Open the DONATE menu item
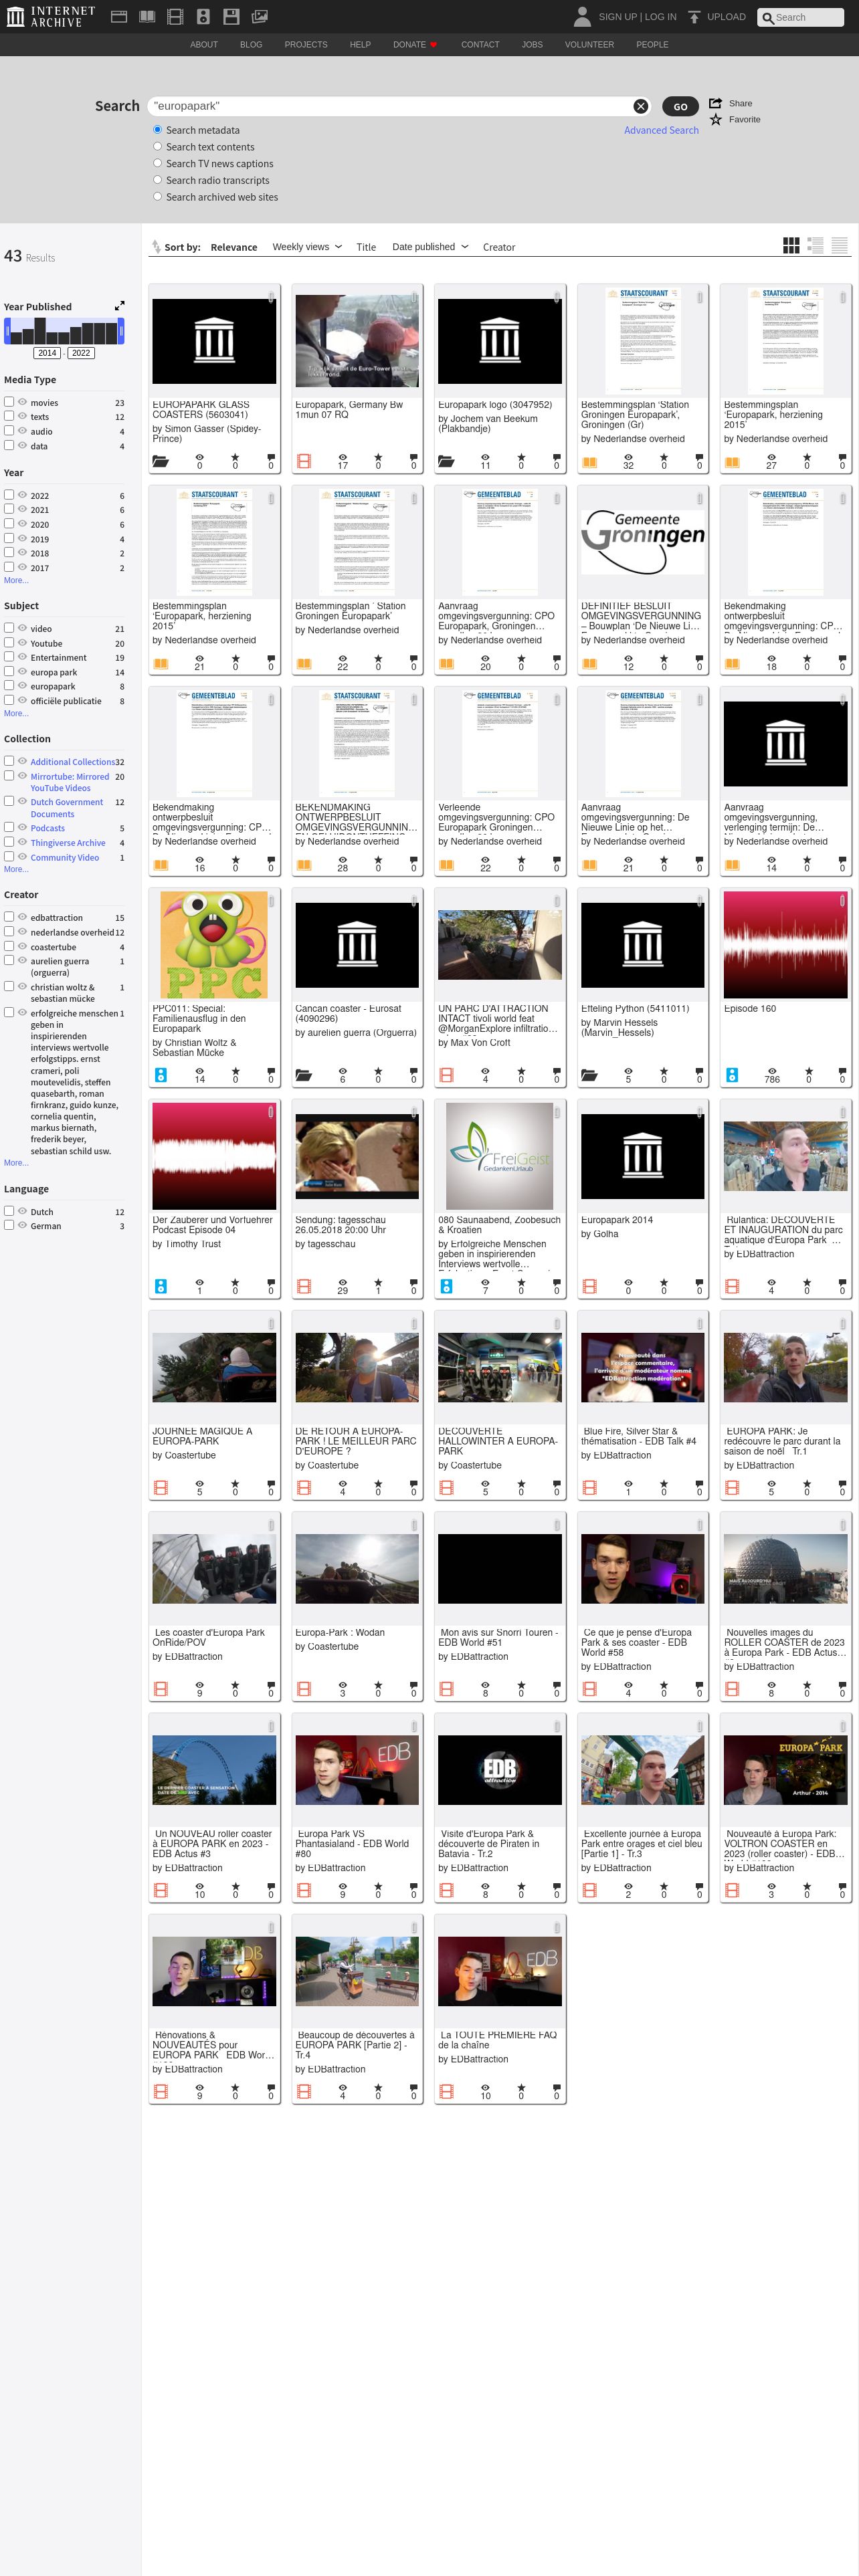Image resolution: width=859 pixels, height=2576 pixels. tap(414, 45)
